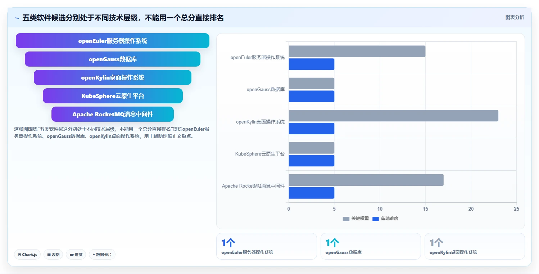
Task: Select the openEuler服务器操作系统 funnel bar
Action: point(113,41)
